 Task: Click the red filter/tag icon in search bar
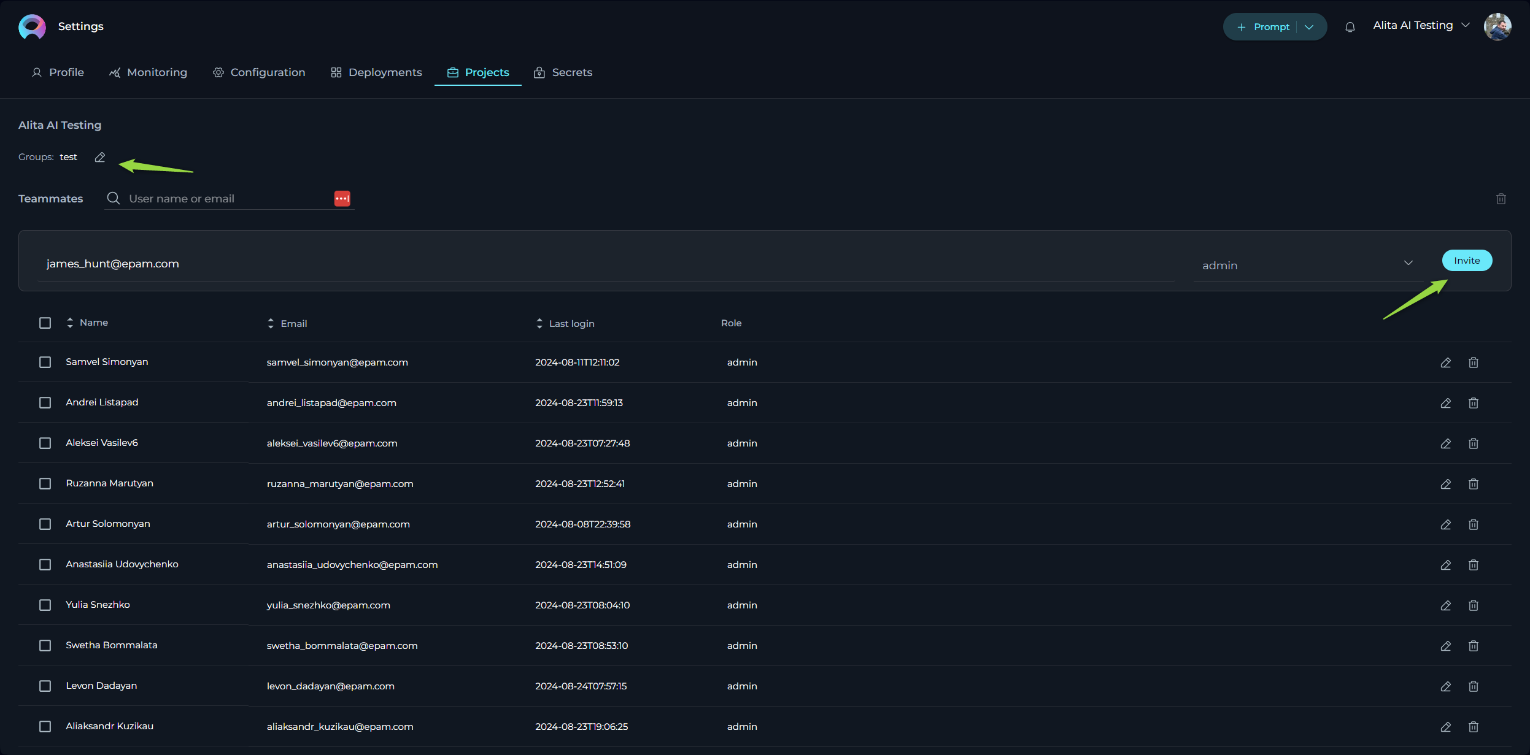click(342, 198)
